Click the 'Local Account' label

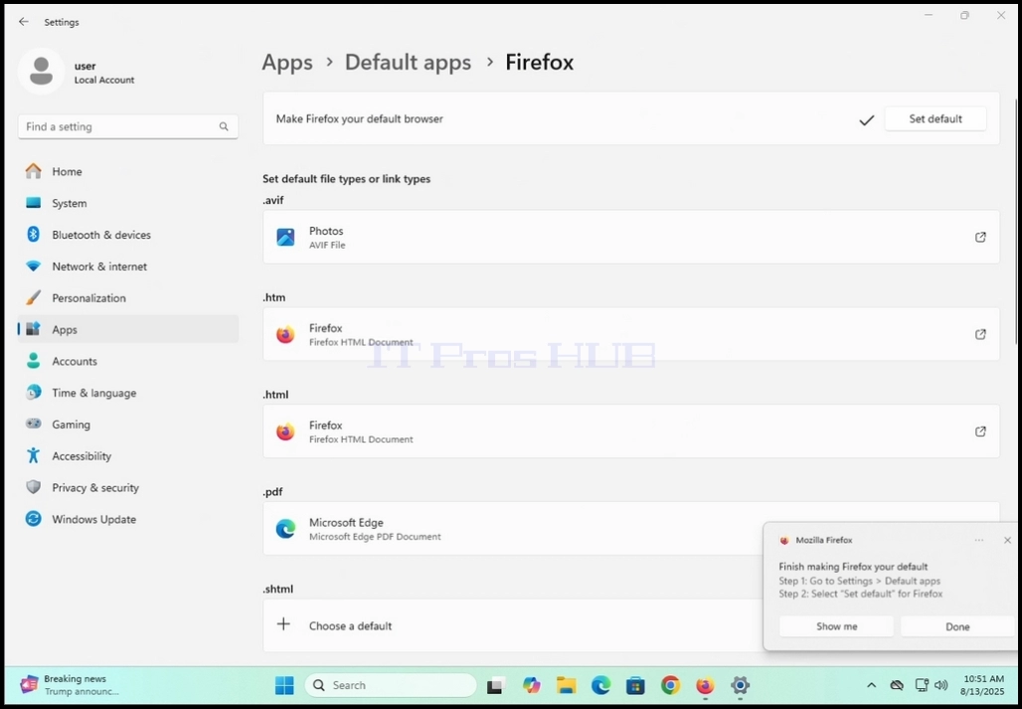tap(104, 81)
